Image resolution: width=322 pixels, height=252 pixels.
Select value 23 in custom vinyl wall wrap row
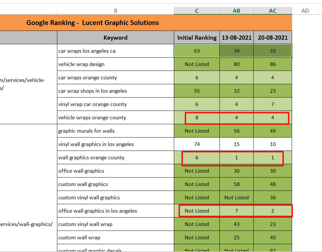[x=273, y=224]
